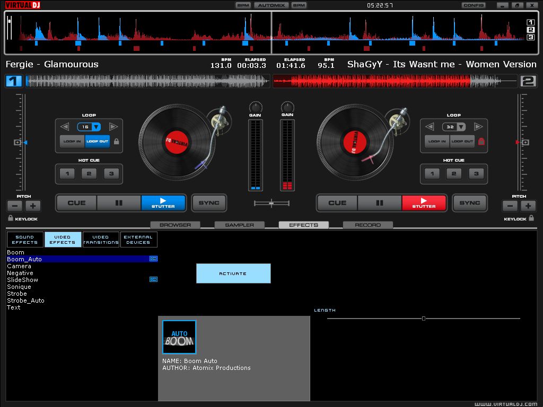Halve the right deck loop length
This screenshot has width=543, height=407.
[430, 127]
